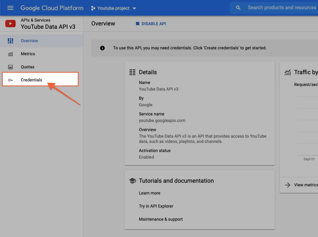
Task: Open Credentials in the sidebar
Action: (x=40, y=79)
